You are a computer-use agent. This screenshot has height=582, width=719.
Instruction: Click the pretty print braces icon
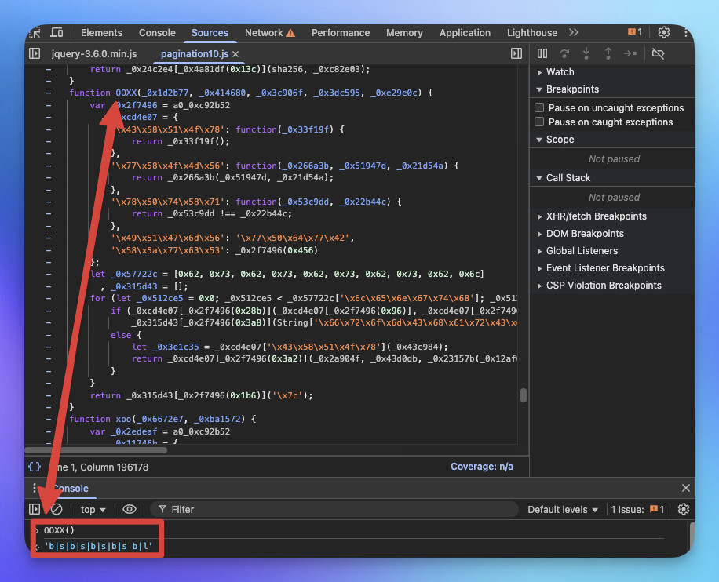coord(35,467)
